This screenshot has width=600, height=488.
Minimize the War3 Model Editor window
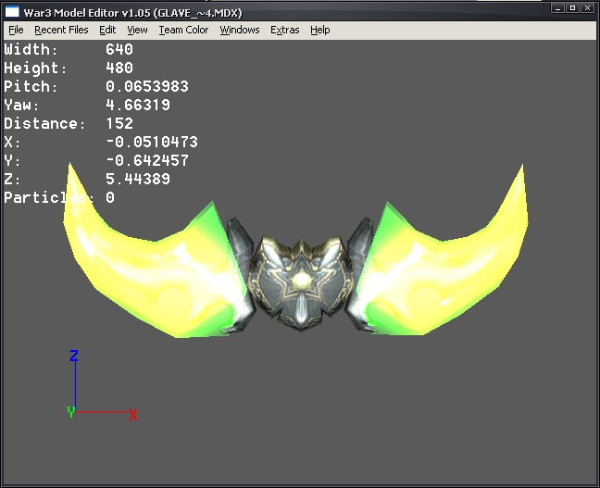tap(558, 7)
